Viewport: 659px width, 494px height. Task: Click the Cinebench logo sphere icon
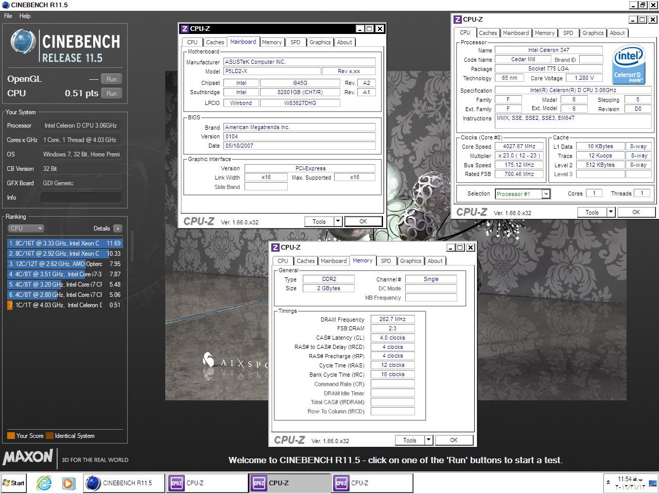pyautogui.click(x=23, y=42)
